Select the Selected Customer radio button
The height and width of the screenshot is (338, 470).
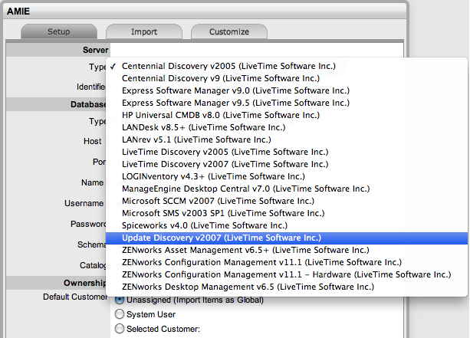click(119, 329)
